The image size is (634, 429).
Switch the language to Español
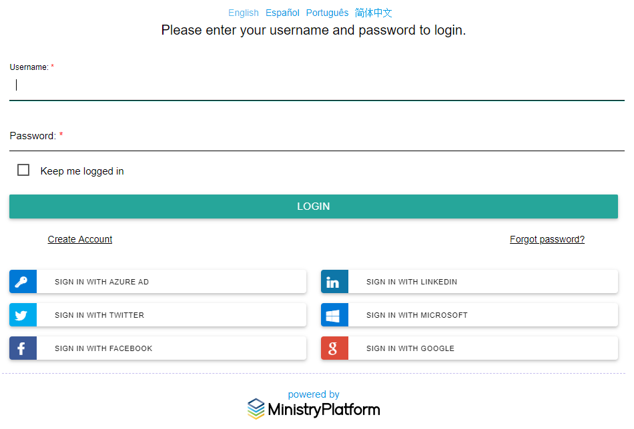point(282,13)
